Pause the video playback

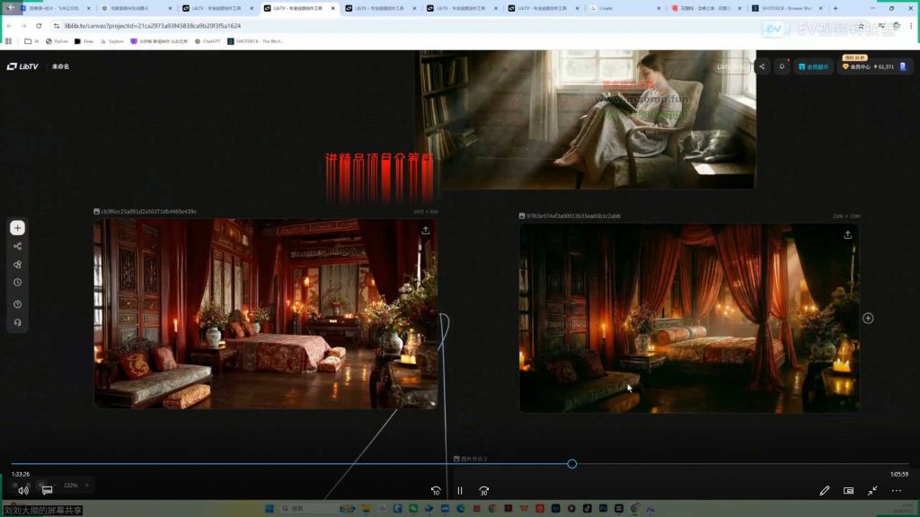tap(459, 491)
